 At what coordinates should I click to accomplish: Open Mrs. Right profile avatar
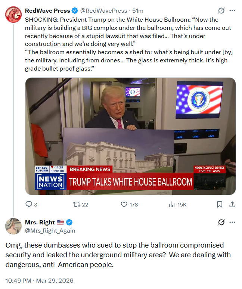pyautogui.click(x=13, y=226)
